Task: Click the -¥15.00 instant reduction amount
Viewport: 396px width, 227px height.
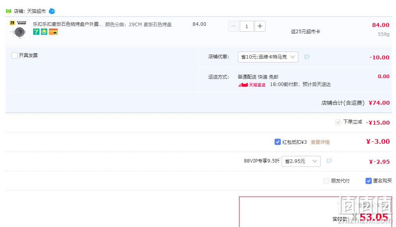Action: coord(378,123)
